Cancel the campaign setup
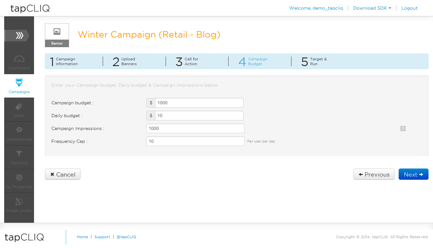This screenshot has width=433, height=251. point(63,174)
